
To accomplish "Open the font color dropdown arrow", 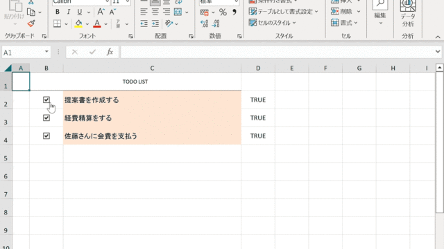I will coord(106,24).
